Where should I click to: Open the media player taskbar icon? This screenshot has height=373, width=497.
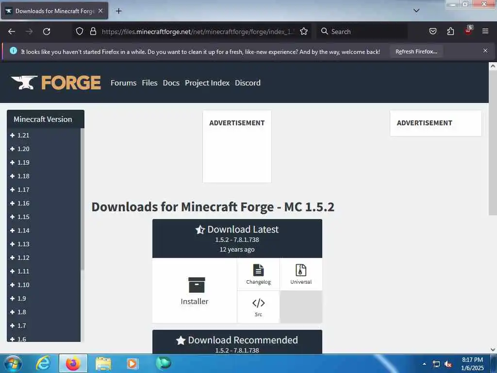point(132,363)
